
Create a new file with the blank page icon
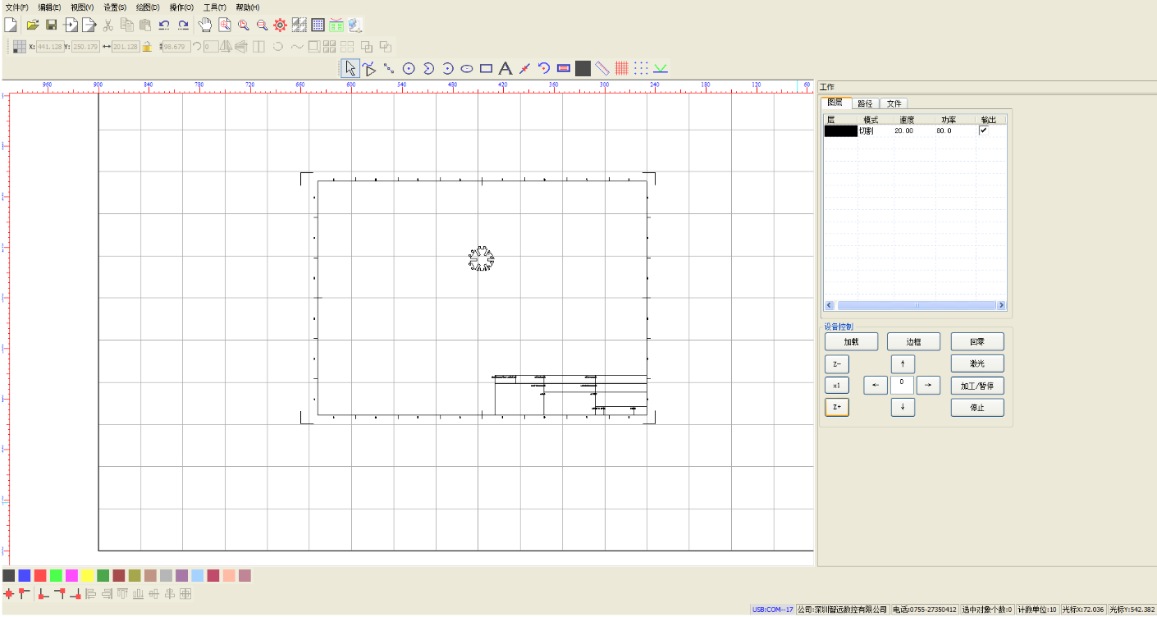coord(11,25)
